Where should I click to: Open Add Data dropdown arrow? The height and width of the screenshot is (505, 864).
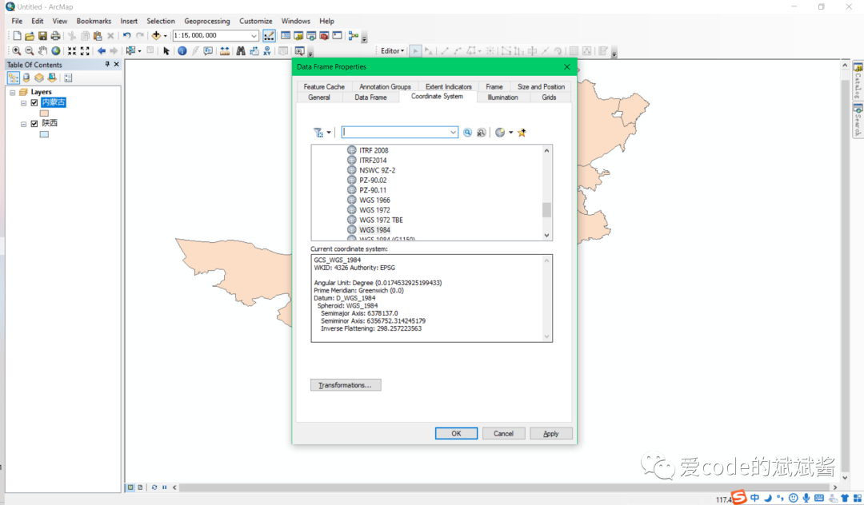(x=165, y=36)
